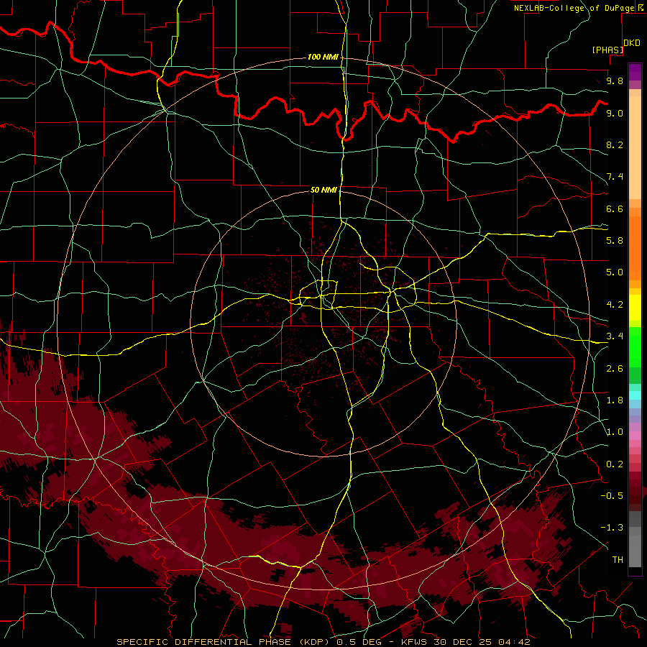Select the light peach band of color bar

[x=635, y=147]
